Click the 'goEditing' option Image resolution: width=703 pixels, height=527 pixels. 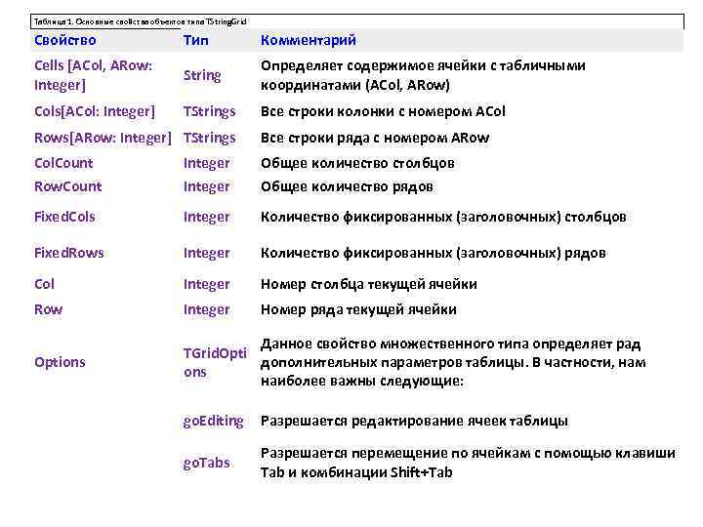(213, 422)
